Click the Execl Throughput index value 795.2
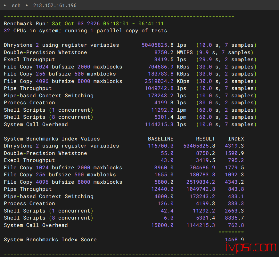 click(236, 160)
